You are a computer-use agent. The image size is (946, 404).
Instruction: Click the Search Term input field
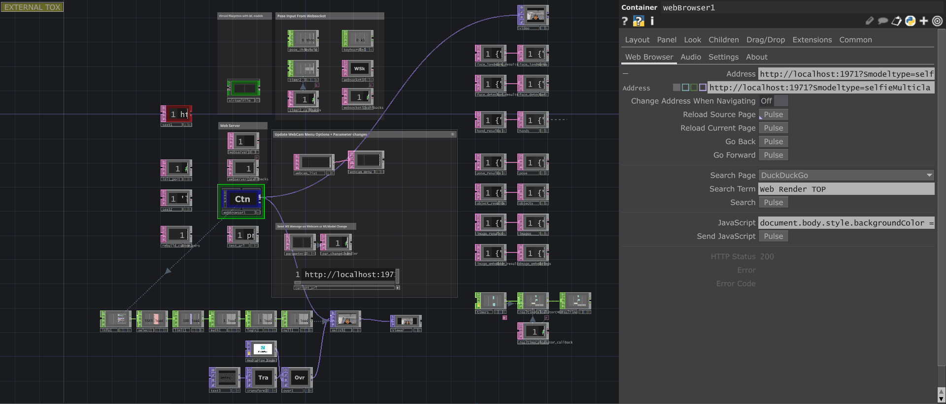[x=846, y=189]
